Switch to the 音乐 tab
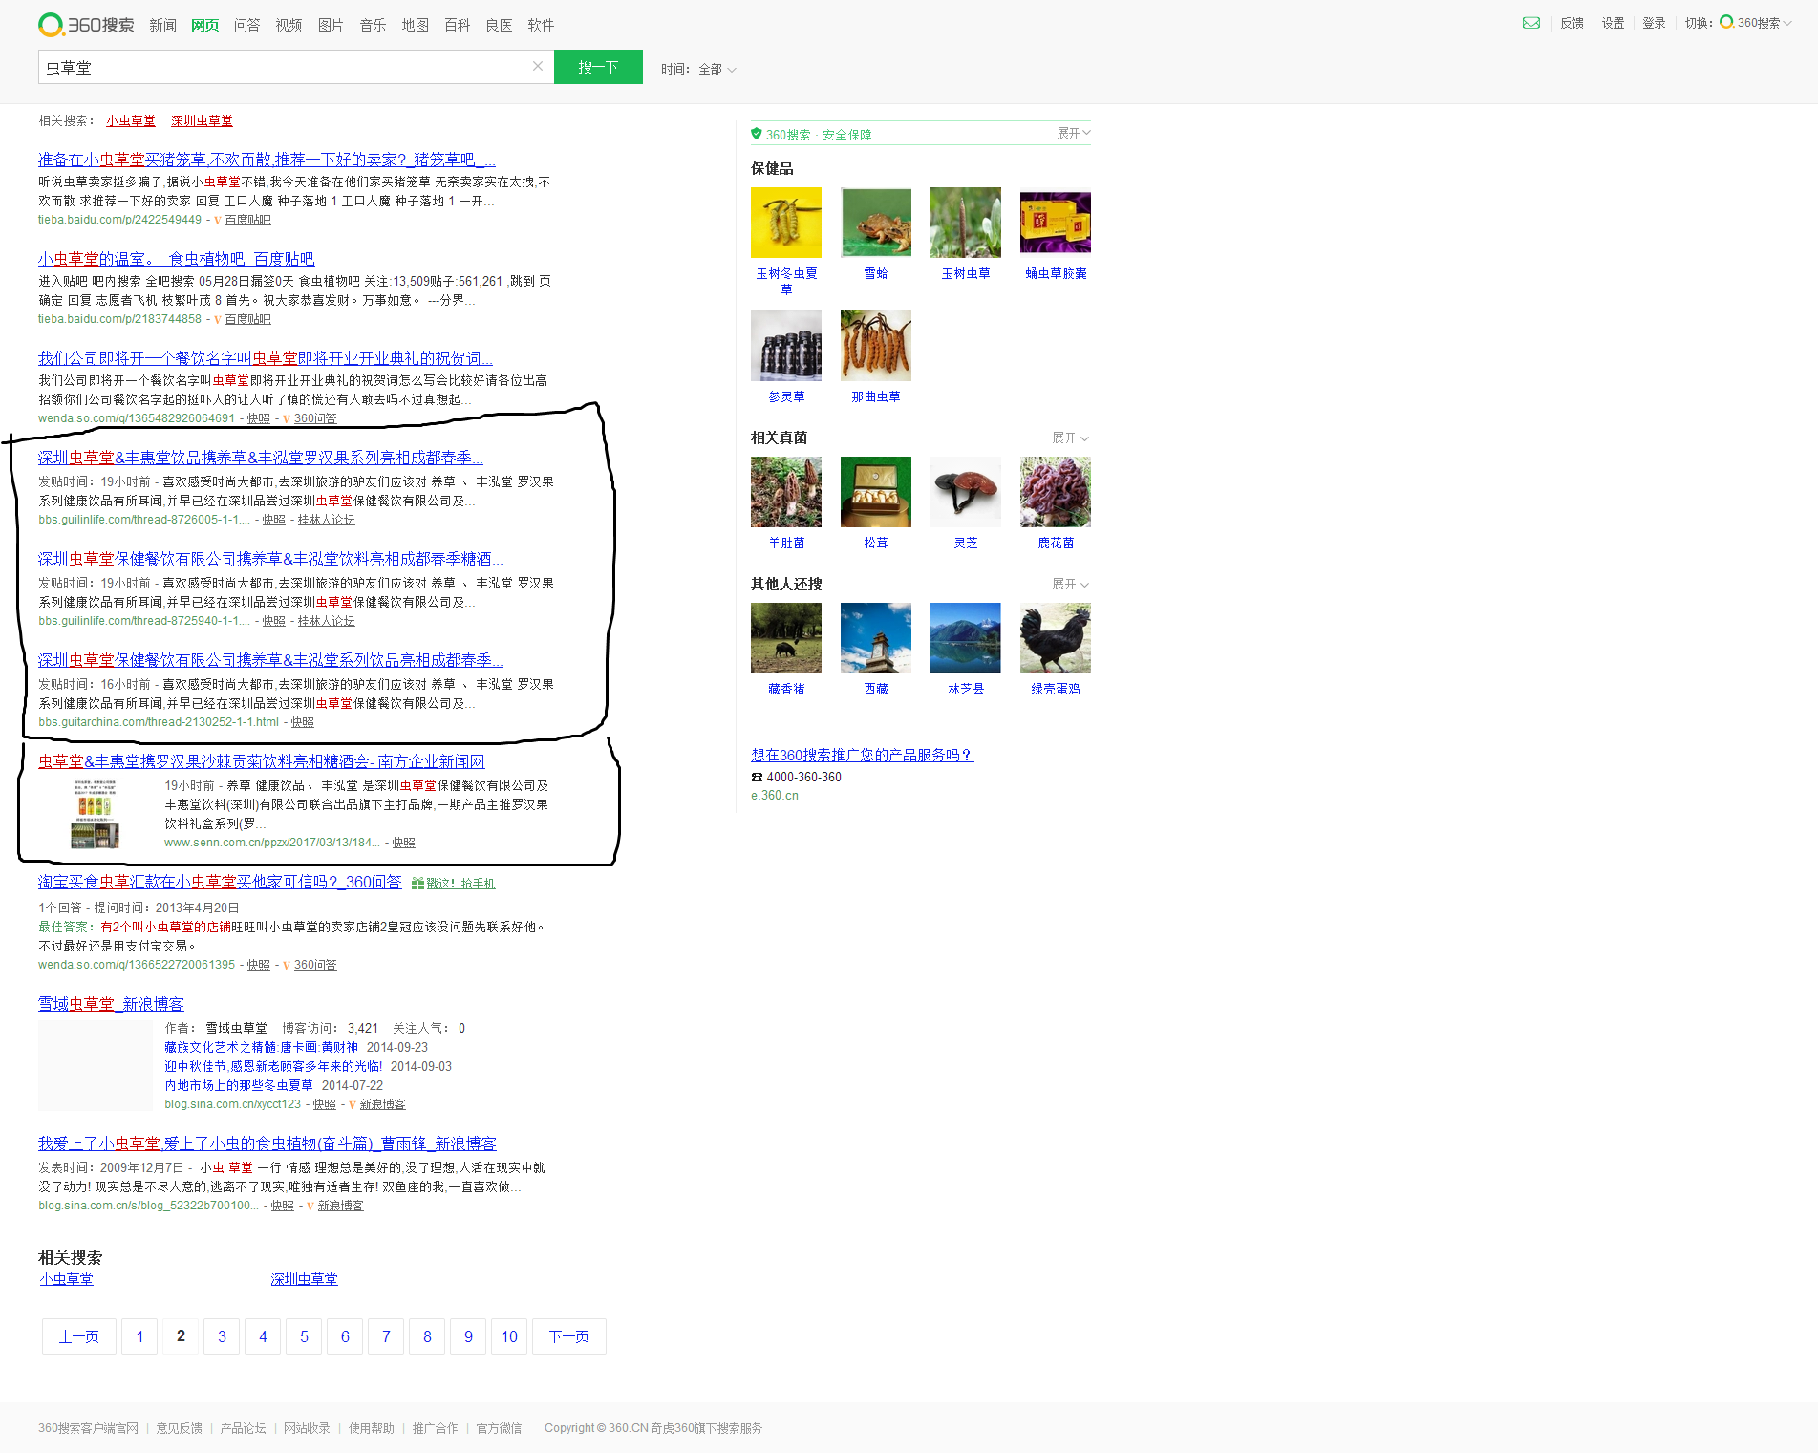The image size is (1818, 1453). [373, 25]
